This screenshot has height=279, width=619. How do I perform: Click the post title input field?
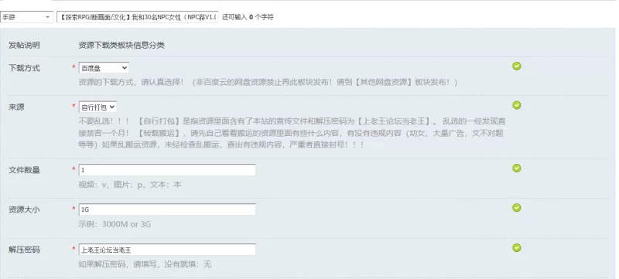coord(138,17)
